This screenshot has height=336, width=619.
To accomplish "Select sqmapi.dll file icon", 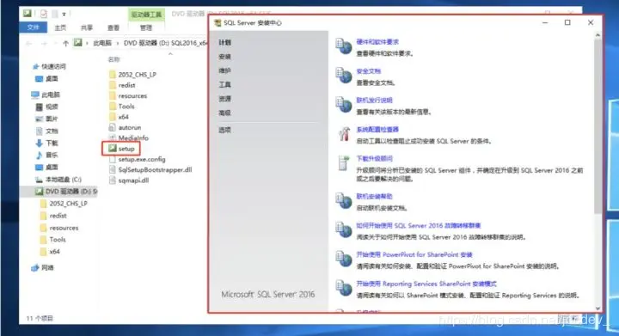I will (x=112, y=180).
